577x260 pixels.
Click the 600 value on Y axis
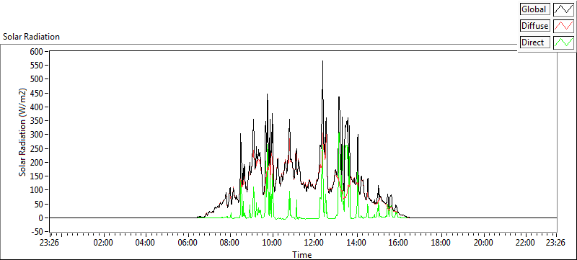click(x=38, y=51)
